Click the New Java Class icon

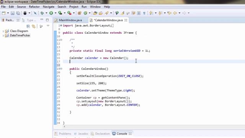click(85, 13)
